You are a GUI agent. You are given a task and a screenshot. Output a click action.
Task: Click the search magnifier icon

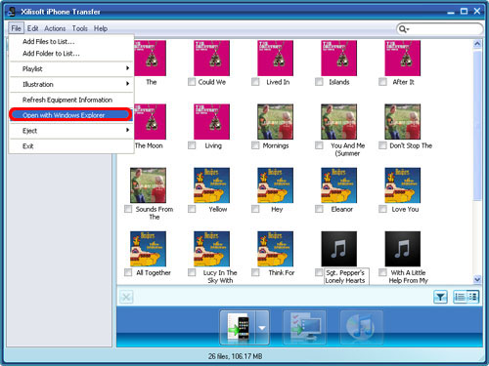pos(403,29)
